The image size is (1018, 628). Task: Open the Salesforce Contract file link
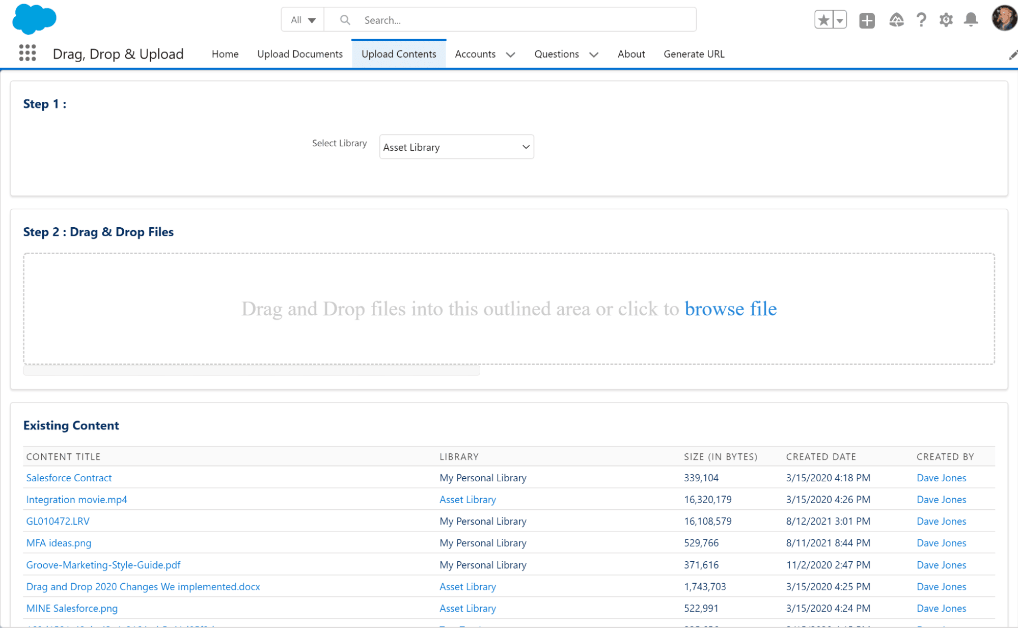69,478
